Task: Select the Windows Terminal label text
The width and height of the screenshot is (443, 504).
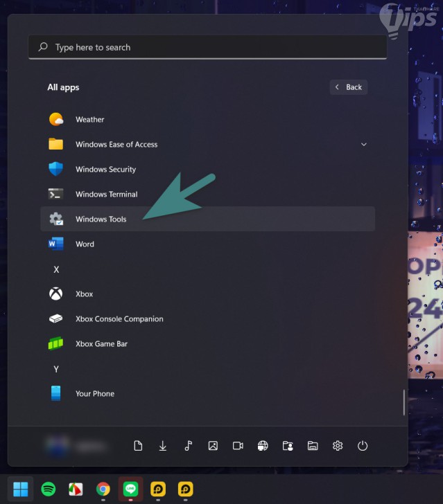Action: 107,194
